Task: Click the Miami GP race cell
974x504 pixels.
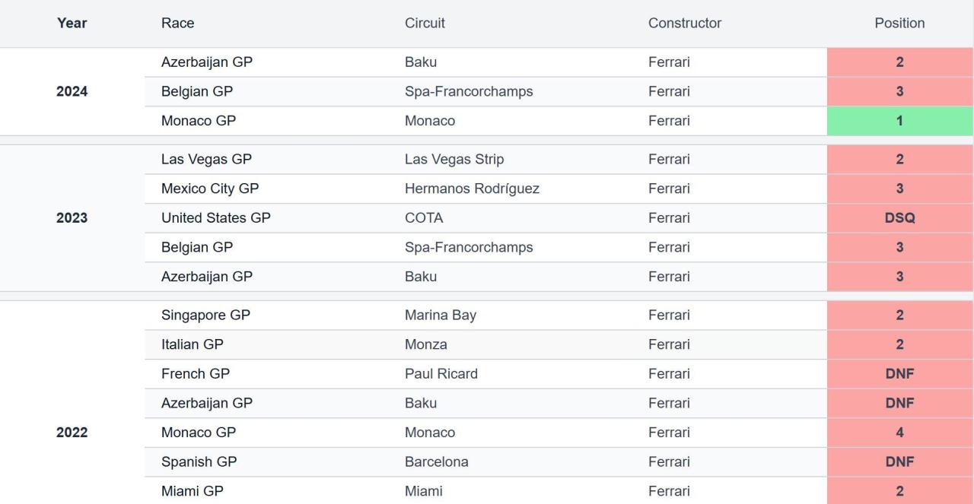Action: tap(192, 491)
